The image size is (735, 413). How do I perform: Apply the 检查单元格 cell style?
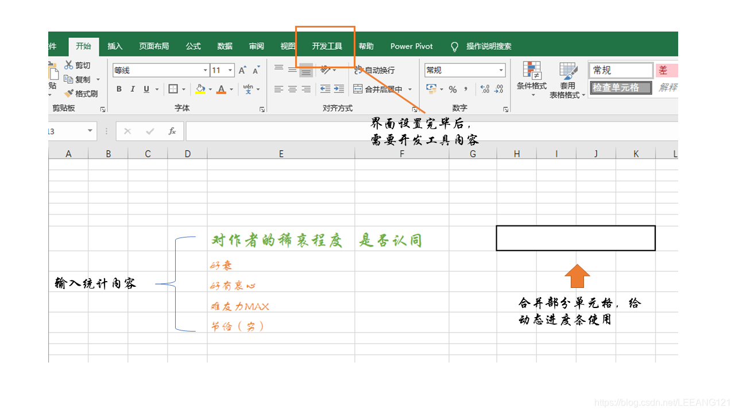coord(621,88)
